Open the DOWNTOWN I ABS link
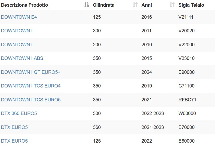The image size is (215, 145). click(22, 58)
